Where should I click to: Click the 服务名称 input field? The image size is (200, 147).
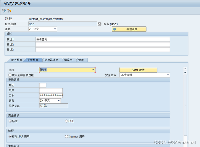63,24
